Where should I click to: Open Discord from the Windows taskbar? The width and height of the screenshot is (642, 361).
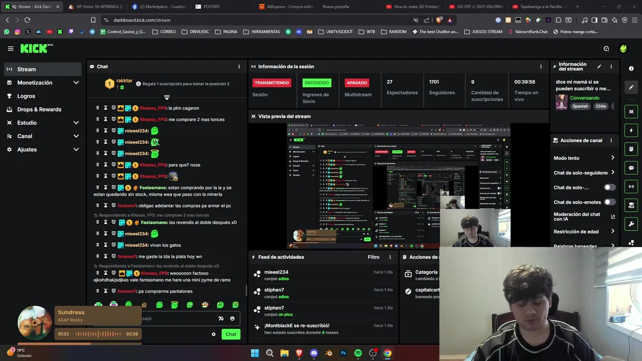click(x=314, y=353)
